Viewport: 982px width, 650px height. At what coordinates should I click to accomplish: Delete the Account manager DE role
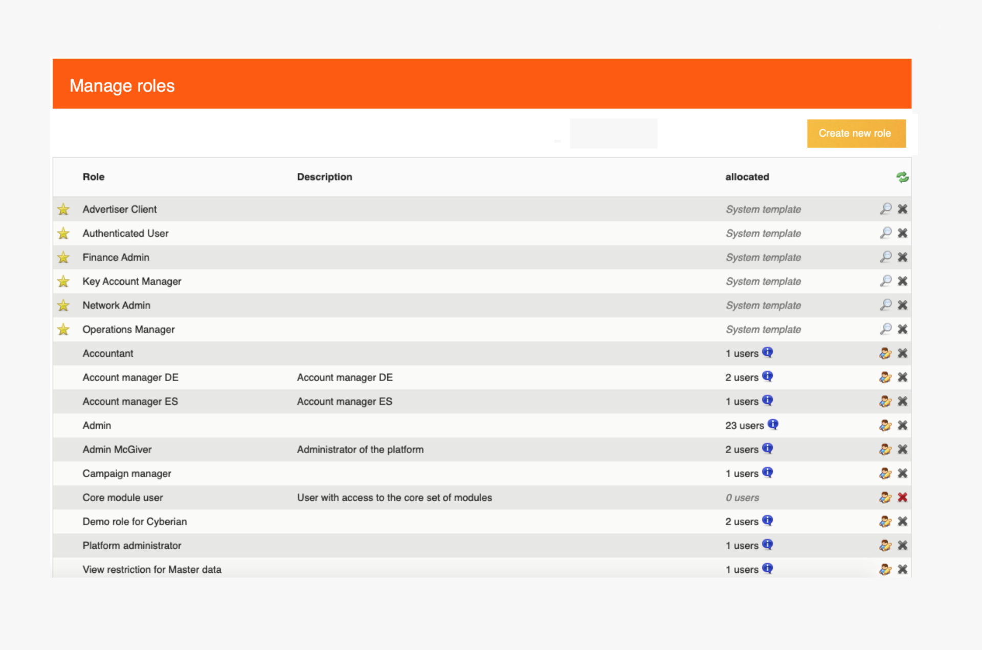(903, 377)
